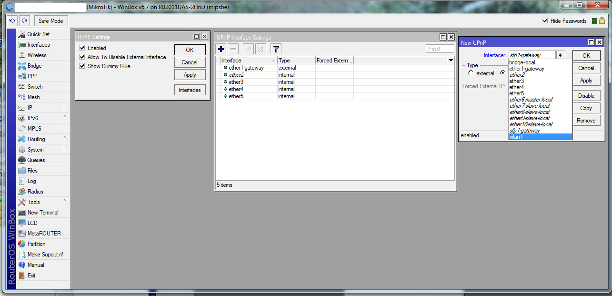
Task: Open the column selector dropdown in the table header
Action: point(451,61)
